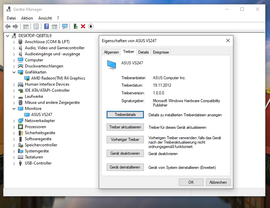Screen dimensions: 270x208
Task: Open the Aktion menu
Action: point(27,18)
